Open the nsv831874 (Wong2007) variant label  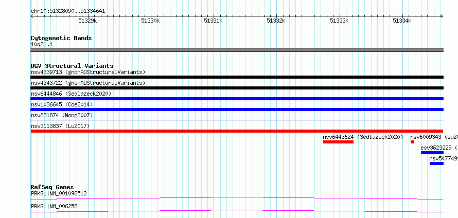62,115
